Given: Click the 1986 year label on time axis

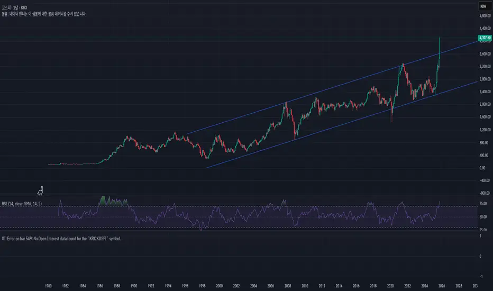Looking at the screenshot, I should (99, 286).
